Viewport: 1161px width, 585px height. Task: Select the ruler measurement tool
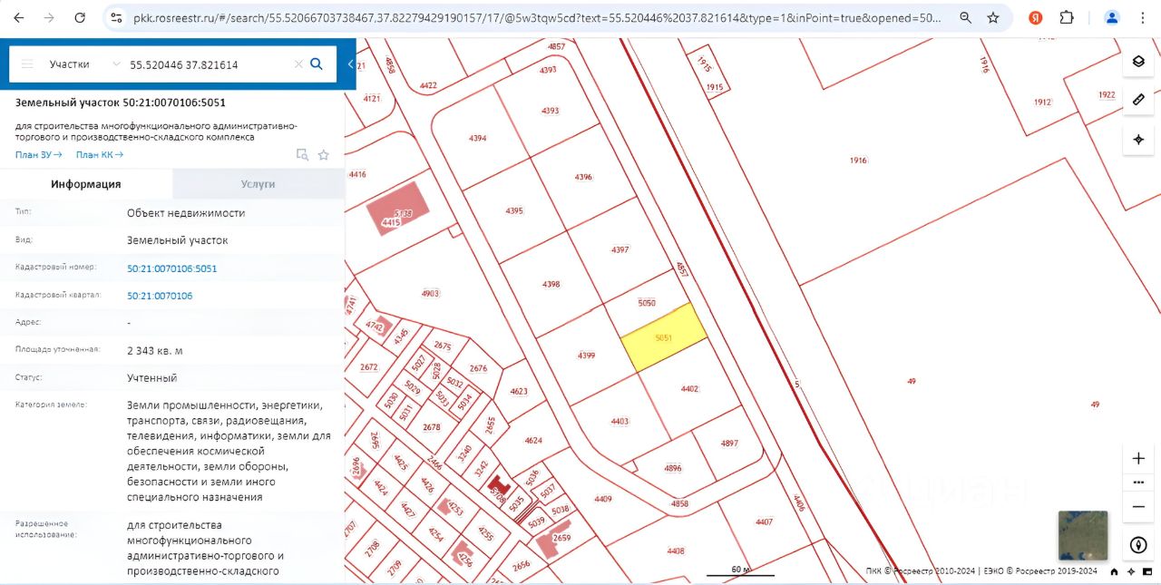[1138, 100]
